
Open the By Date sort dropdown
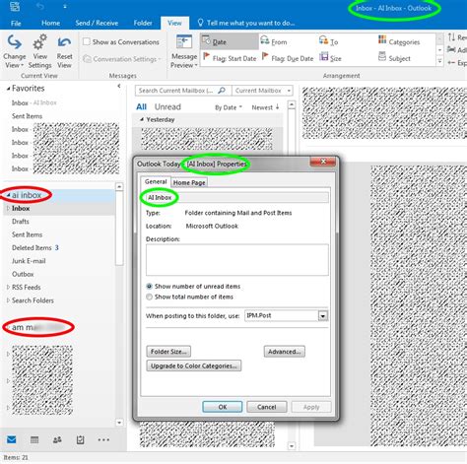point(229,107)
